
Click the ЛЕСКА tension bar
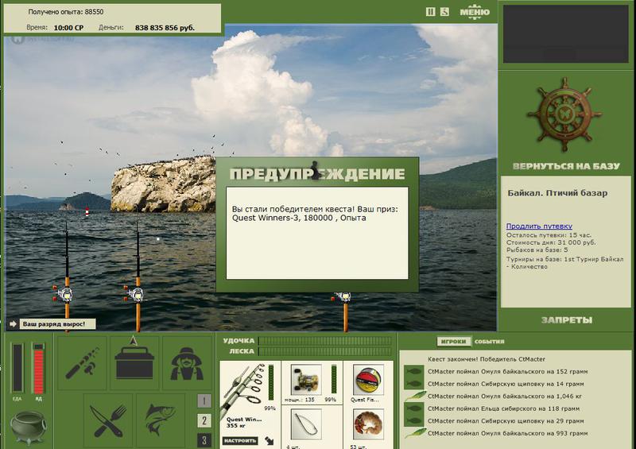[325, 351]
